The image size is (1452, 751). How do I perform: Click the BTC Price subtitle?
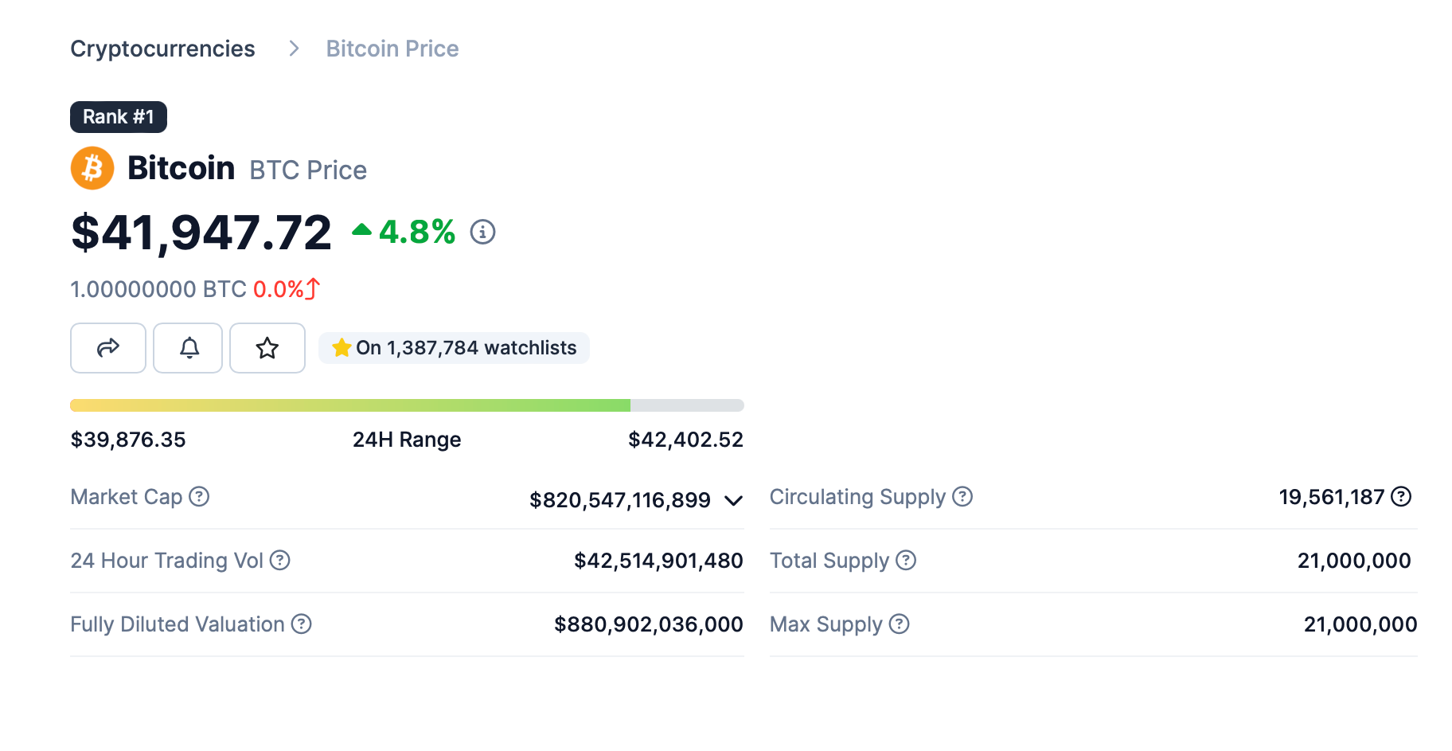tap(308, 170)
